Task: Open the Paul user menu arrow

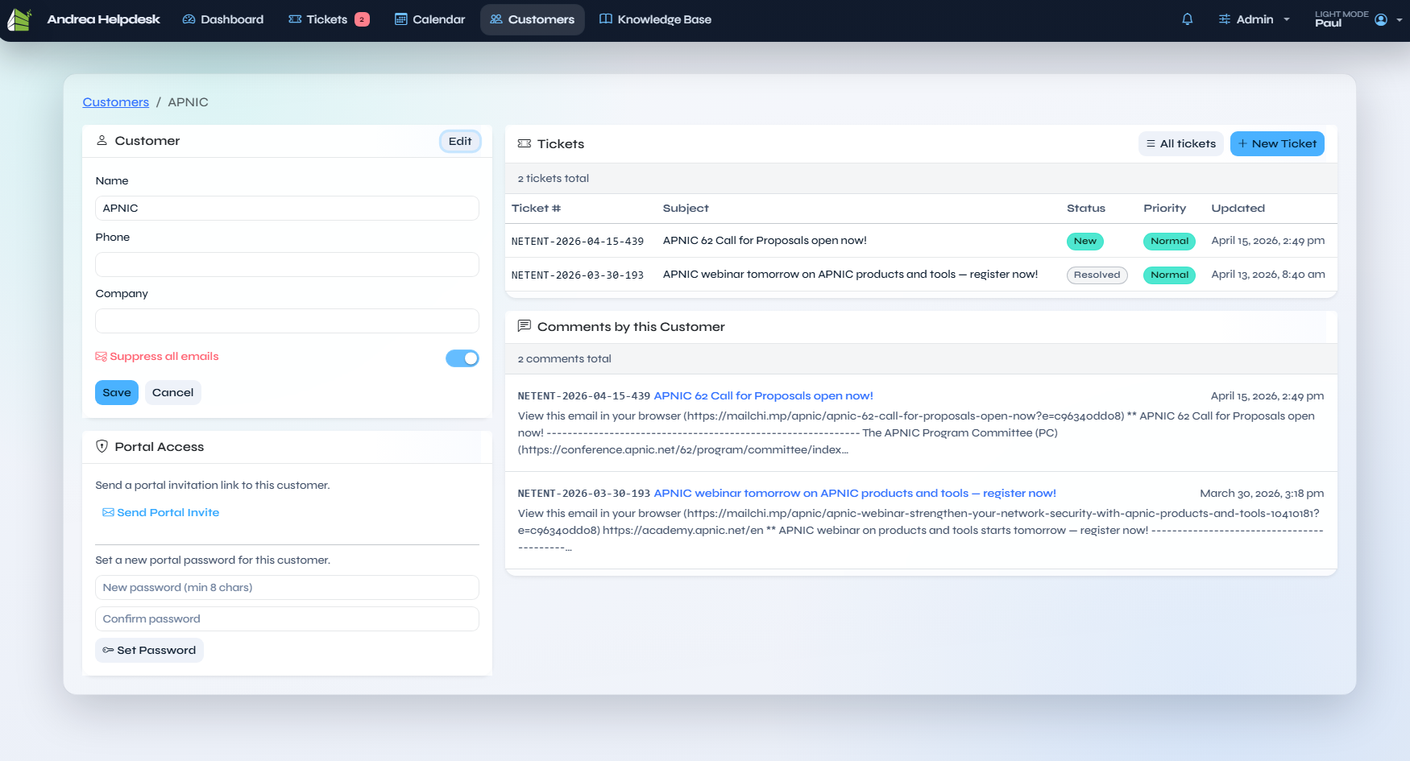Action: coord(1400,19)
